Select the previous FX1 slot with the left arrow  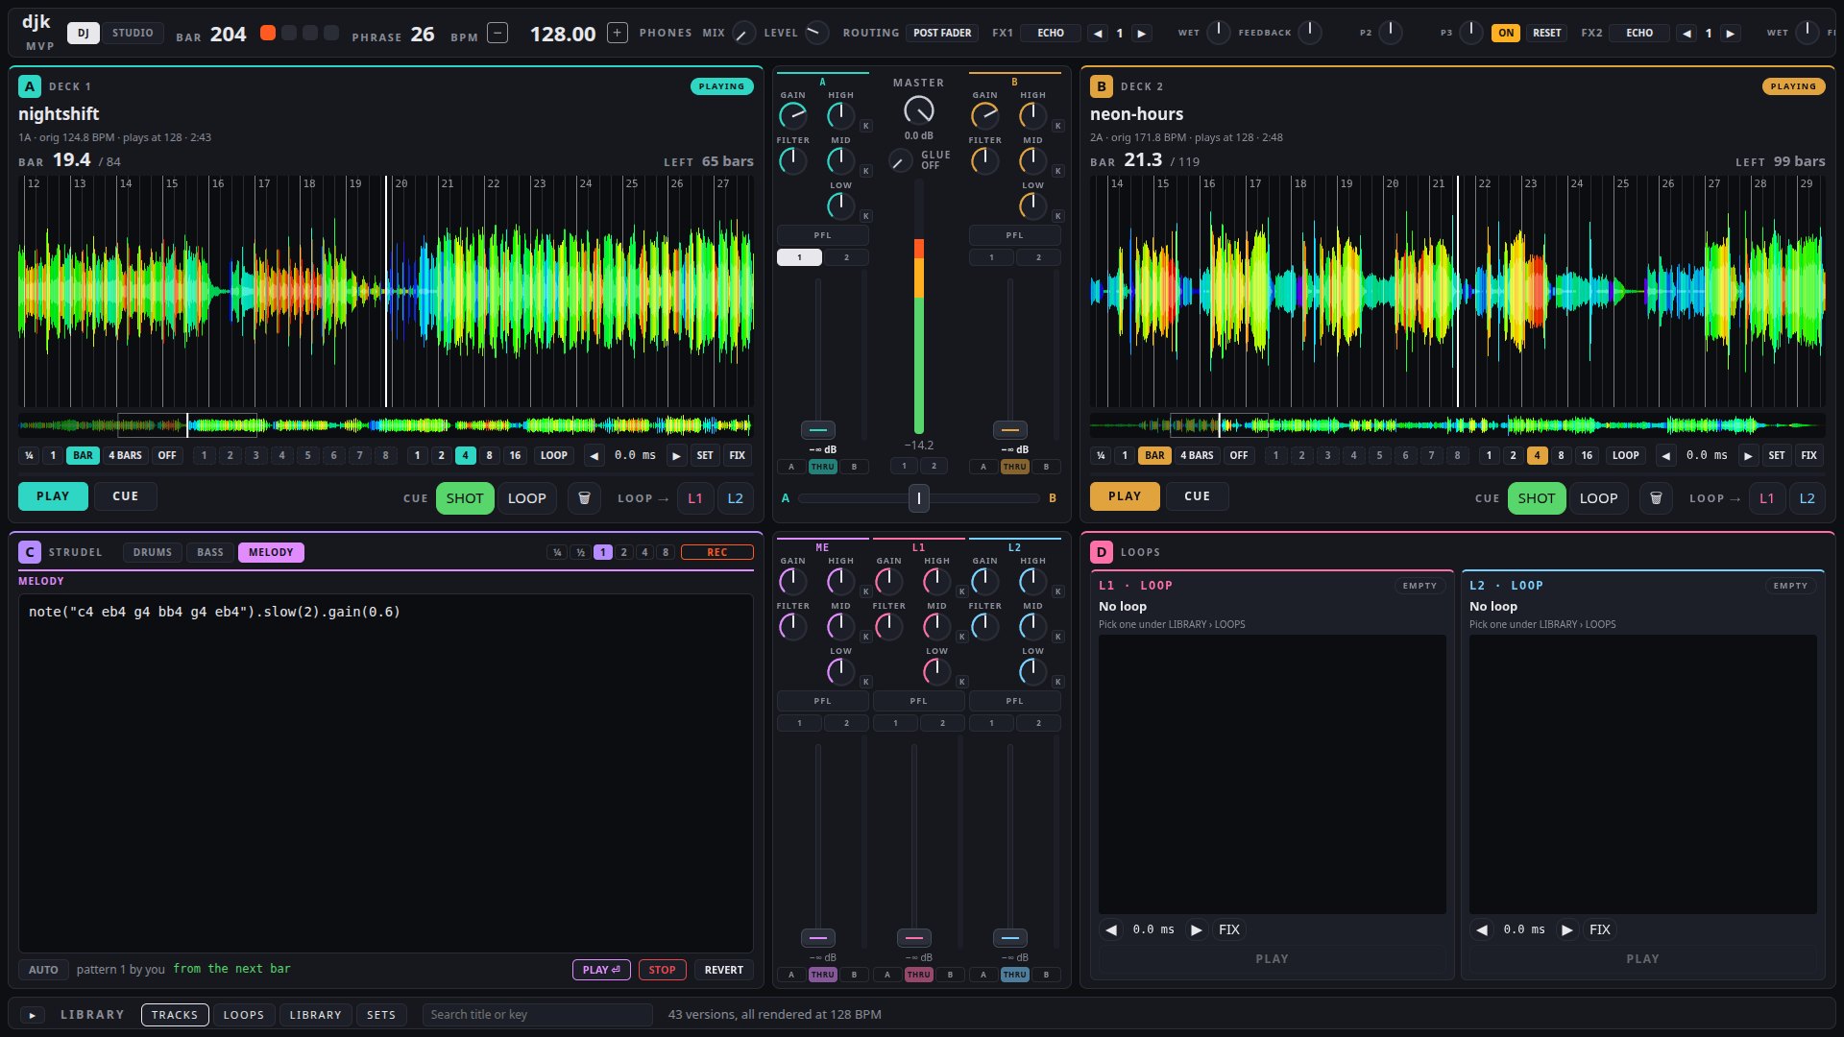click(x=1098, y=33)
